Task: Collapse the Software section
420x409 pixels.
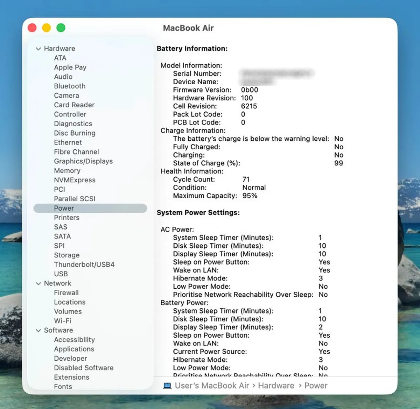Action: coord(38,330)
